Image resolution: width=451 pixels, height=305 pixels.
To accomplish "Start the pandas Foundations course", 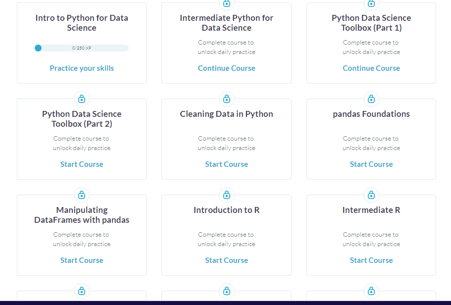I will pyautogui.click(x=371, y=164).
